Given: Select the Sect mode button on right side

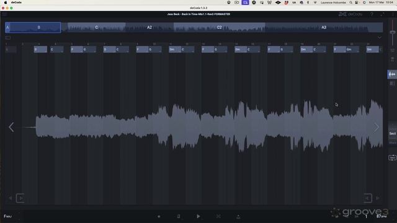Looking at the screenshot, I should point(393,134).
